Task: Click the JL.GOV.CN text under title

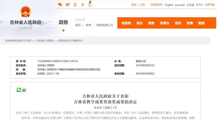Action: click(x=26, y=28)
